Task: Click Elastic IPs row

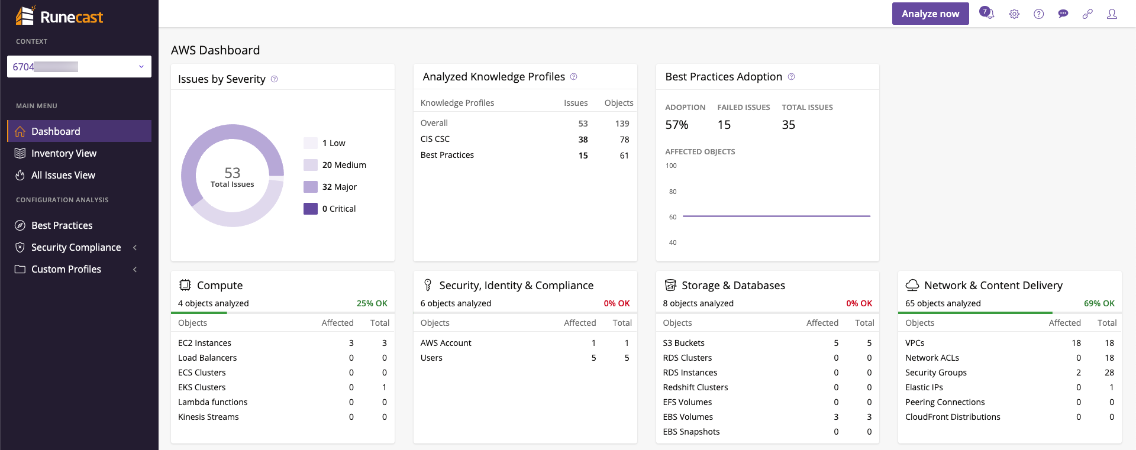Action: coord(1010,387)
